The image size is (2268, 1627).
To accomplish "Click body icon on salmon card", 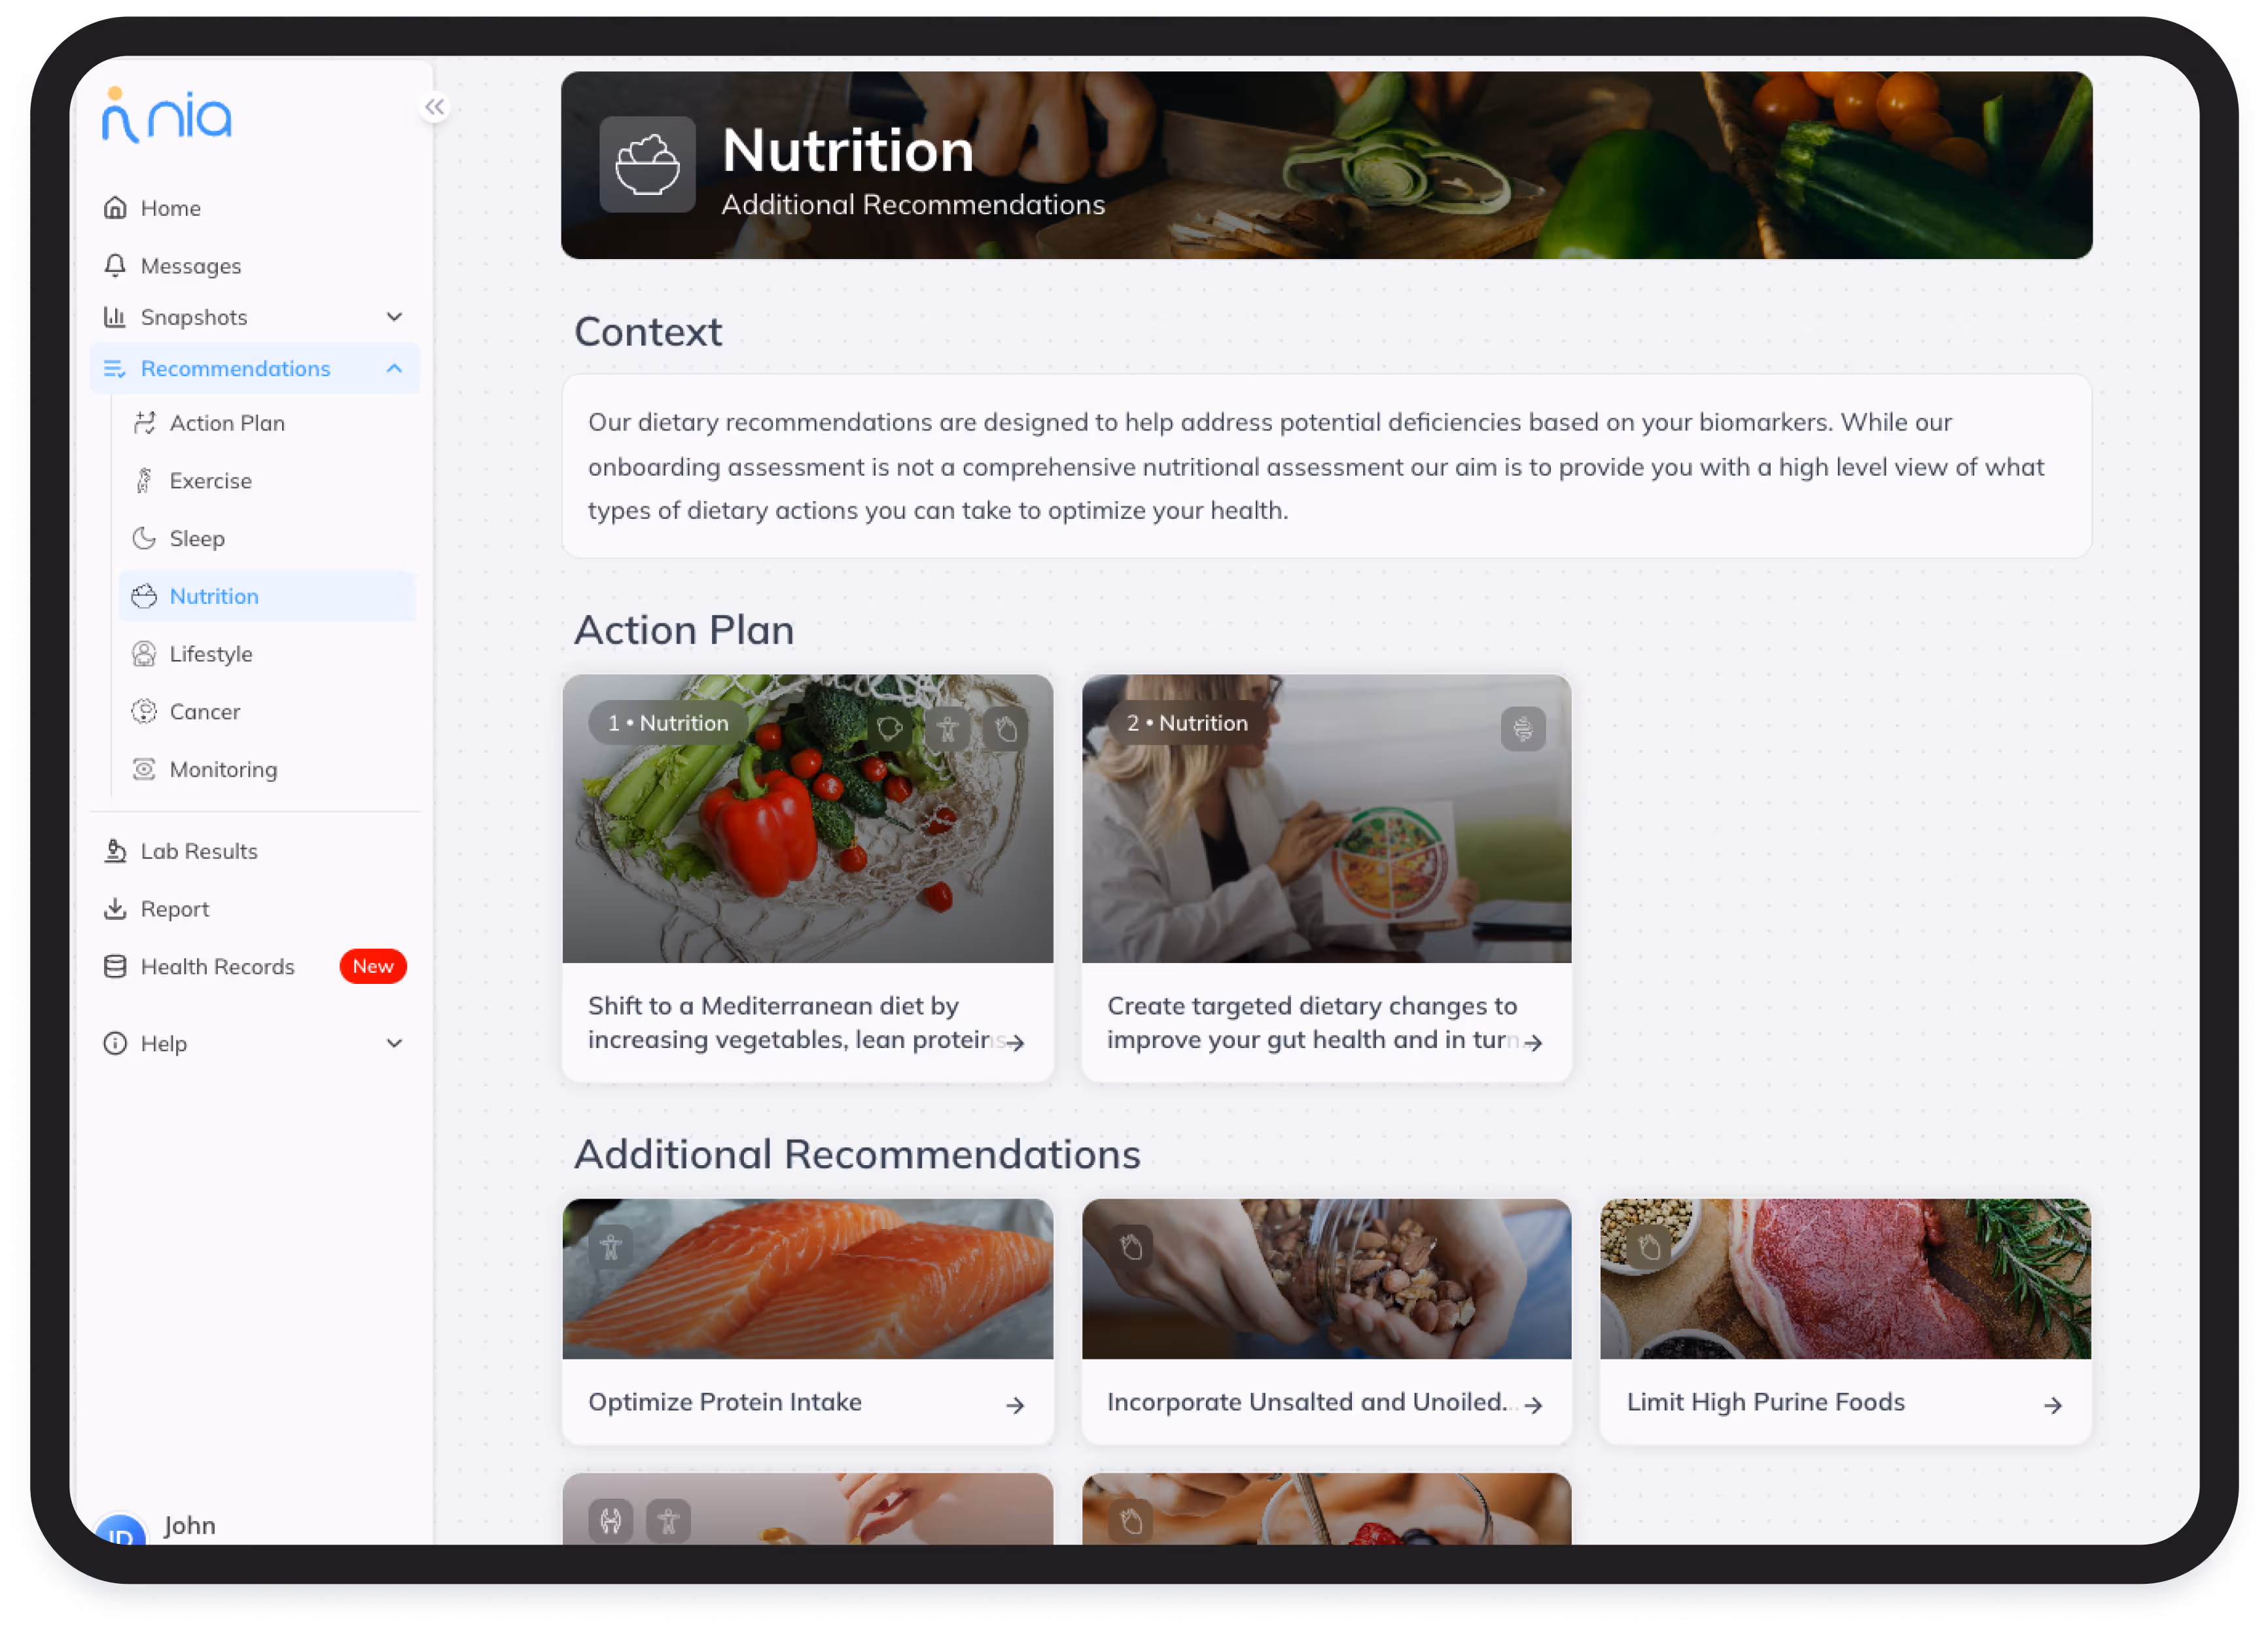I will click(x=611, y=1247).
